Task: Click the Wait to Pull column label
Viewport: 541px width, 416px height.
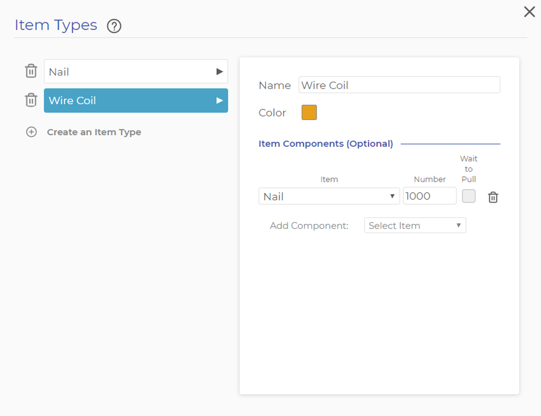Action: point(469,169)
